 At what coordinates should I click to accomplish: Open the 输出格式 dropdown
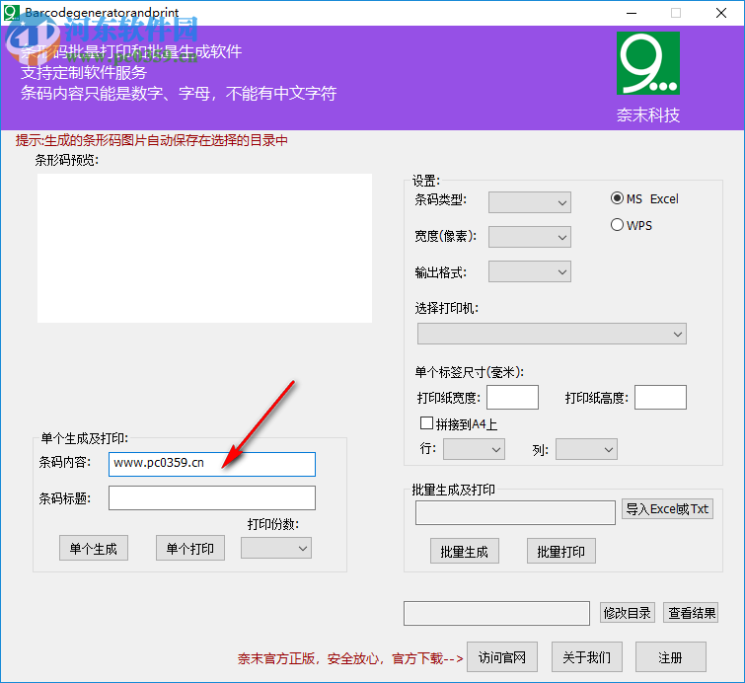(x=529, y=271)
